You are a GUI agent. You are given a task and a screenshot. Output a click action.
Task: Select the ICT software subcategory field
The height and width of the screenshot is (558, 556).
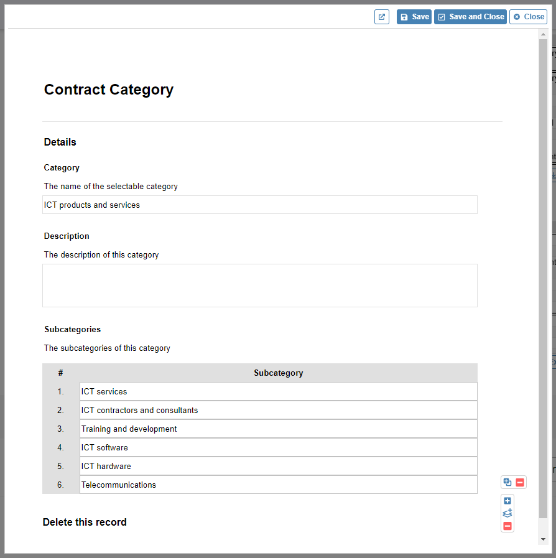pyautogui.click(x=279, y=447)
